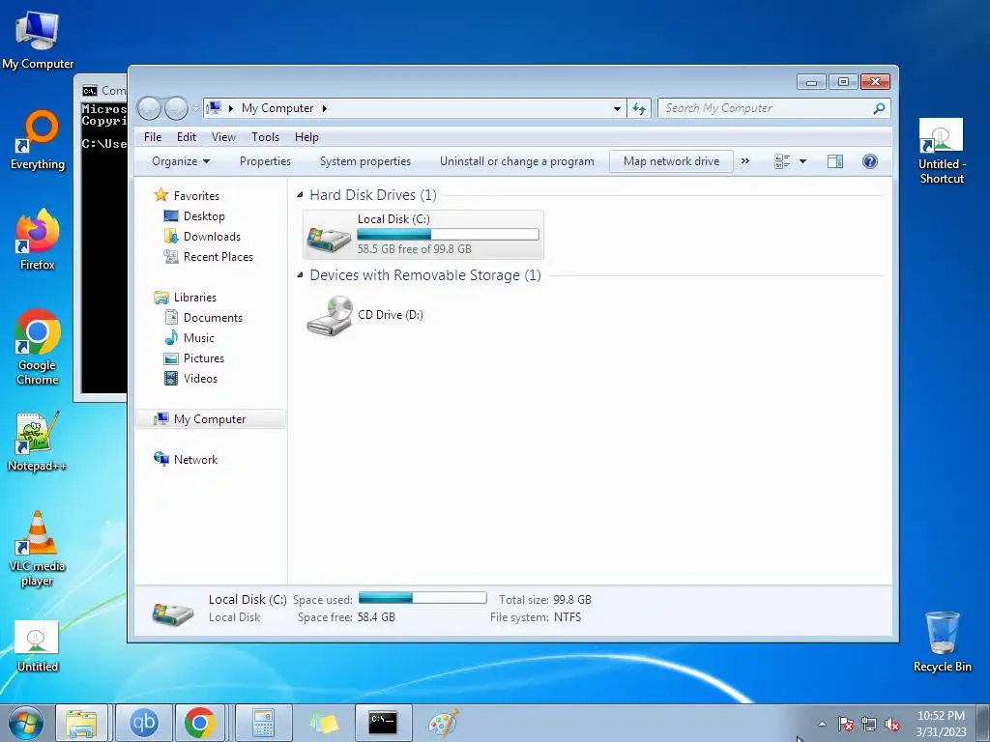Open Notepad++ desktop shortcut
The height and width of the screenshot is (742, 990).
[38, 442]
